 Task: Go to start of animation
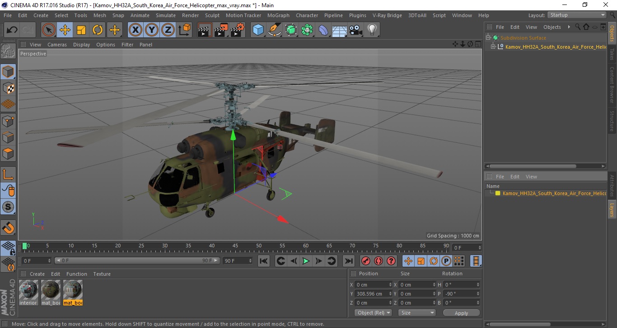tap(264, 261)
